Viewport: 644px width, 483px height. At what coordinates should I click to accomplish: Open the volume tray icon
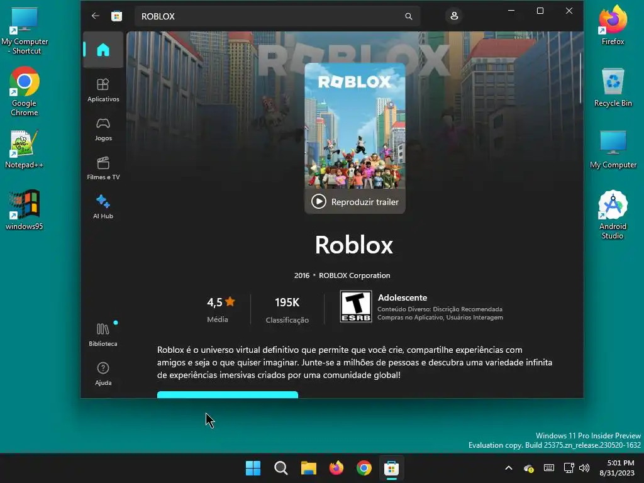click(584, 468)
